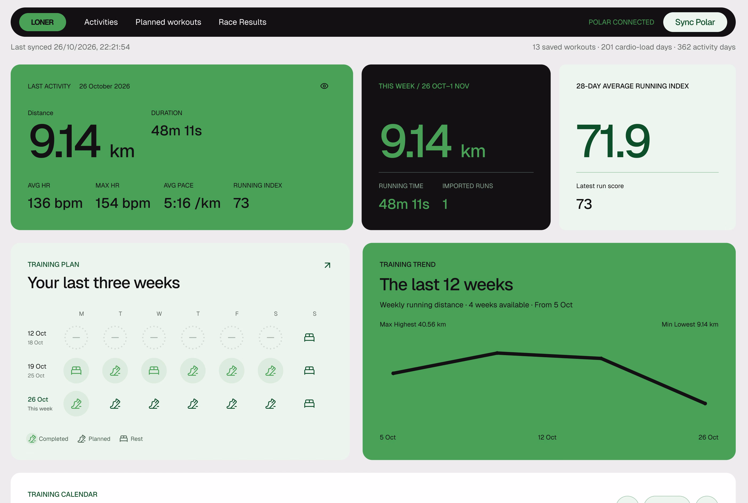Open the Activities tab
Image resolution: width=748 pixels, height=503 pixels.
click(x=101, y=22)
